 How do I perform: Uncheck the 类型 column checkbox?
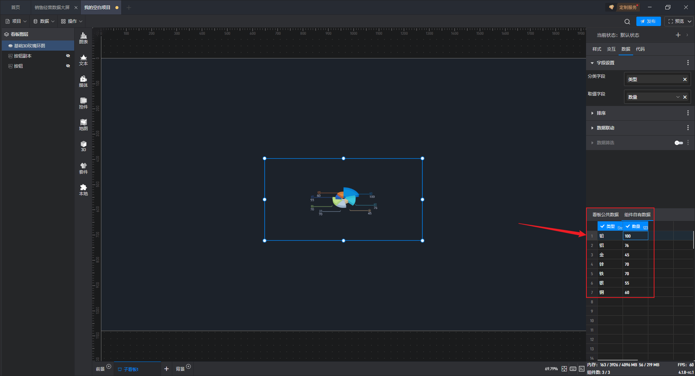coord(602,226)
